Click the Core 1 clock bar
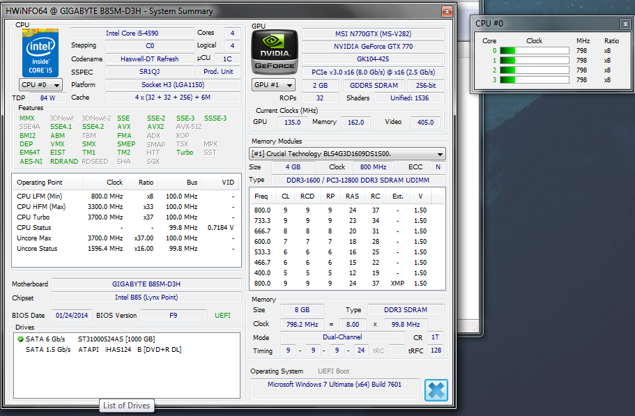Viewport: 635px width, 416px height. click(535, 61)
